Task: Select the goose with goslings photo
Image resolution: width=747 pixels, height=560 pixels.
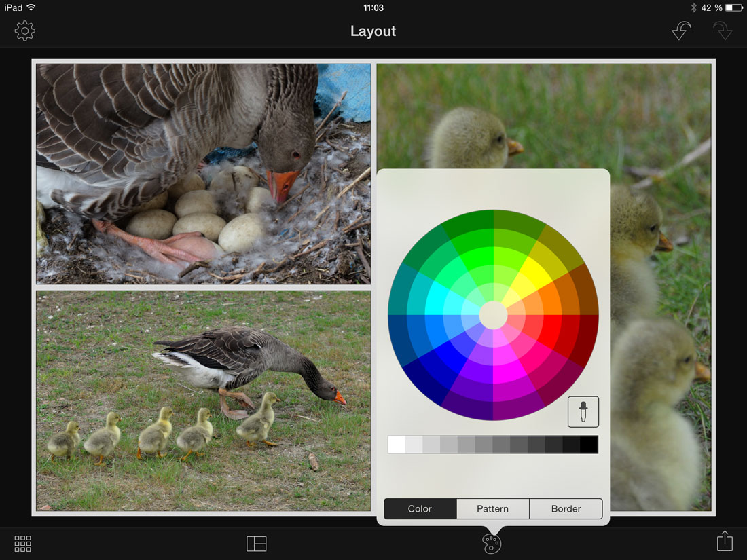Action: pyautogui.click(x=204, y=401)
